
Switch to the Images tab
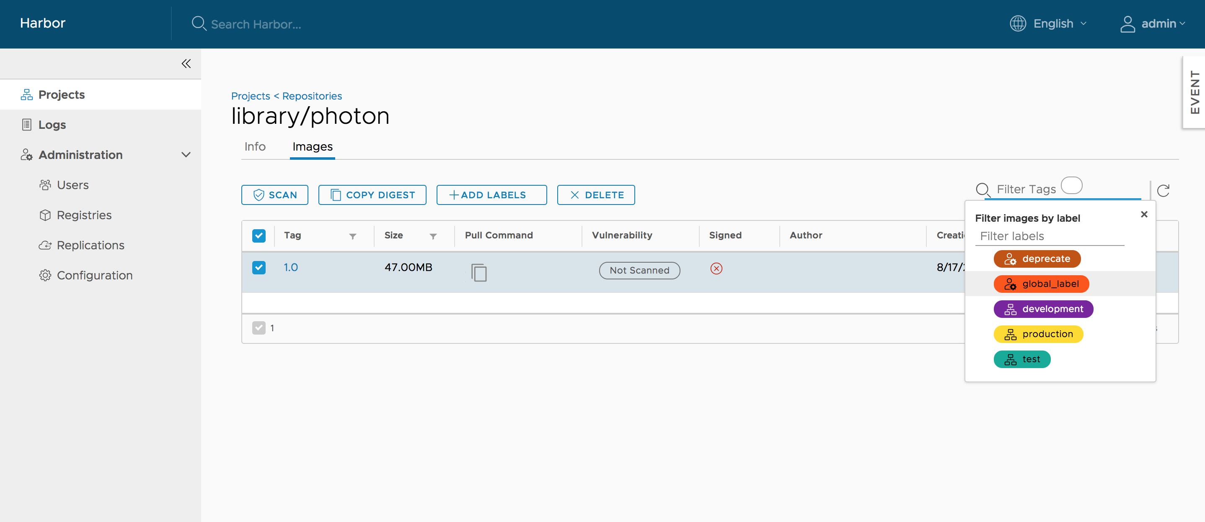(312, 147)
